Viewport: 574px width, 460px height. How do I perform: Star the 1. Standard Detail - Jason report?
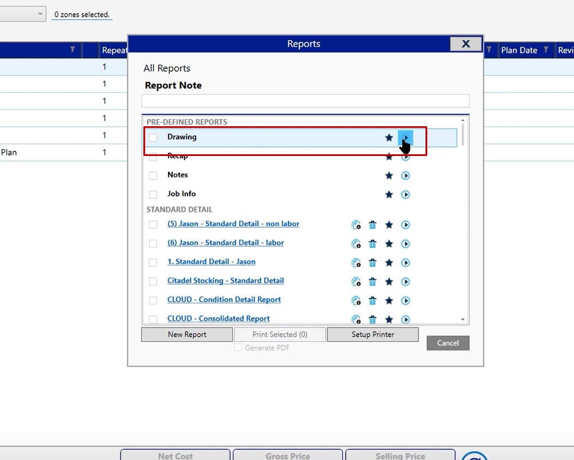coord(389,263)
